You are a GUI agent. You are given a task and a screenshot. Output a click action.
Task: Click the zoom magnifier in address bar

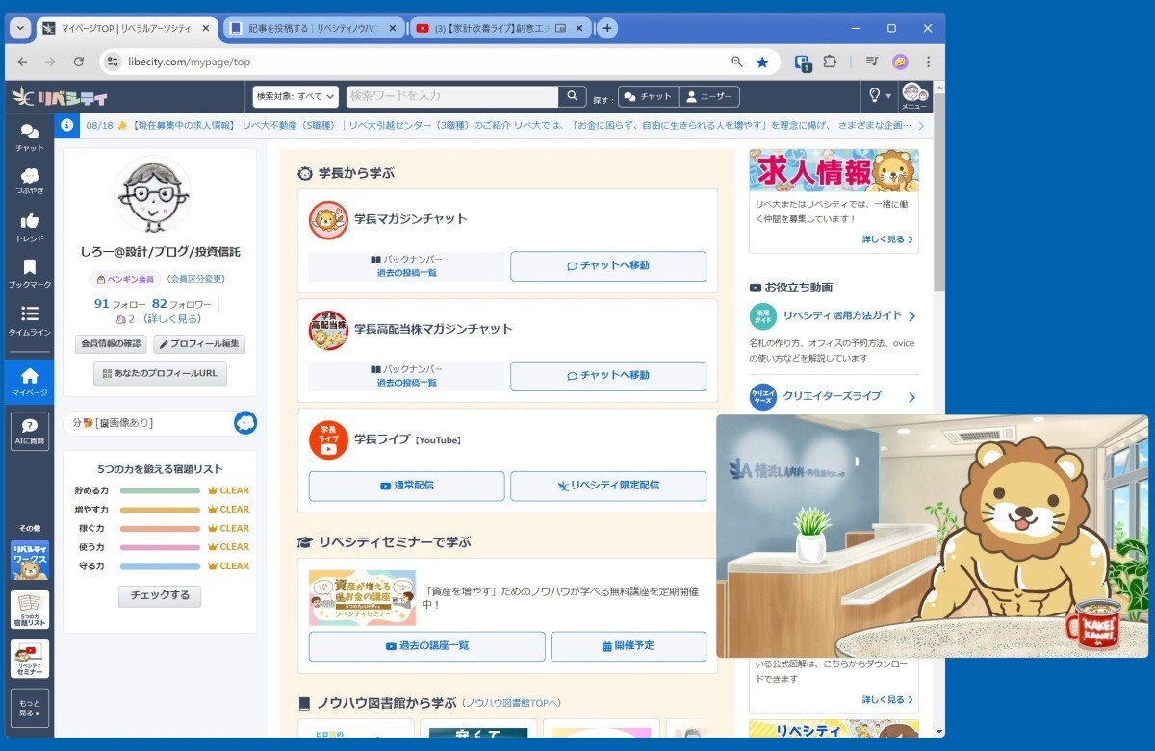(x=737, y=62)
